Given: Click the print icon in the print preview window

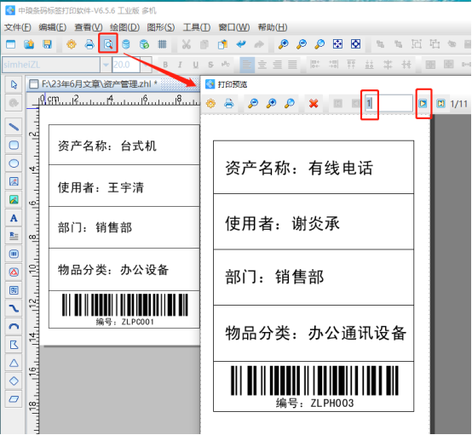Looking at the screenshot, I should point(229,104).
